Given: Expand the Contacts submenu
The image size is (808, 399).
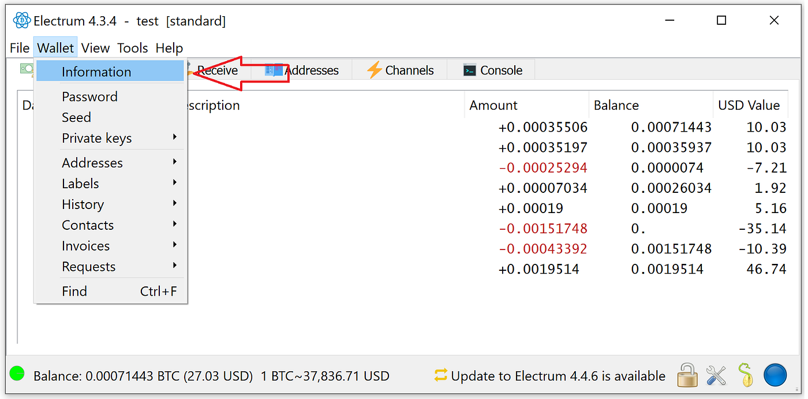Looking at the screenshot, I should pos(110,225).
